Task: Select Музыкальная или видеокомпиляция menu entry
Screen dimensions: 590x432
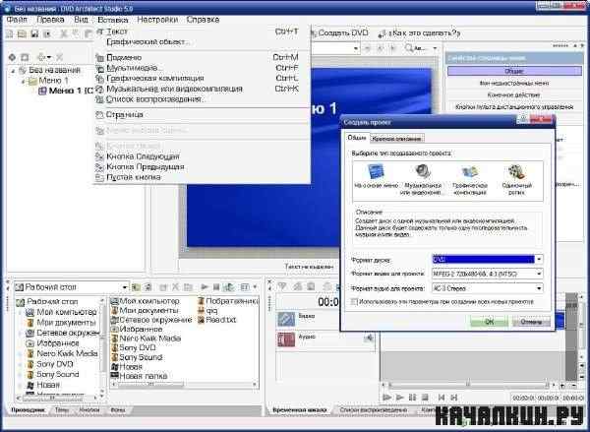Action: pyautogui.click(x=203, y=89)
